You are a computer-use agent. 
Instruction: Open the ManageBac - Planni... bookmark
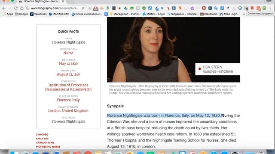(x=125, y=14)
